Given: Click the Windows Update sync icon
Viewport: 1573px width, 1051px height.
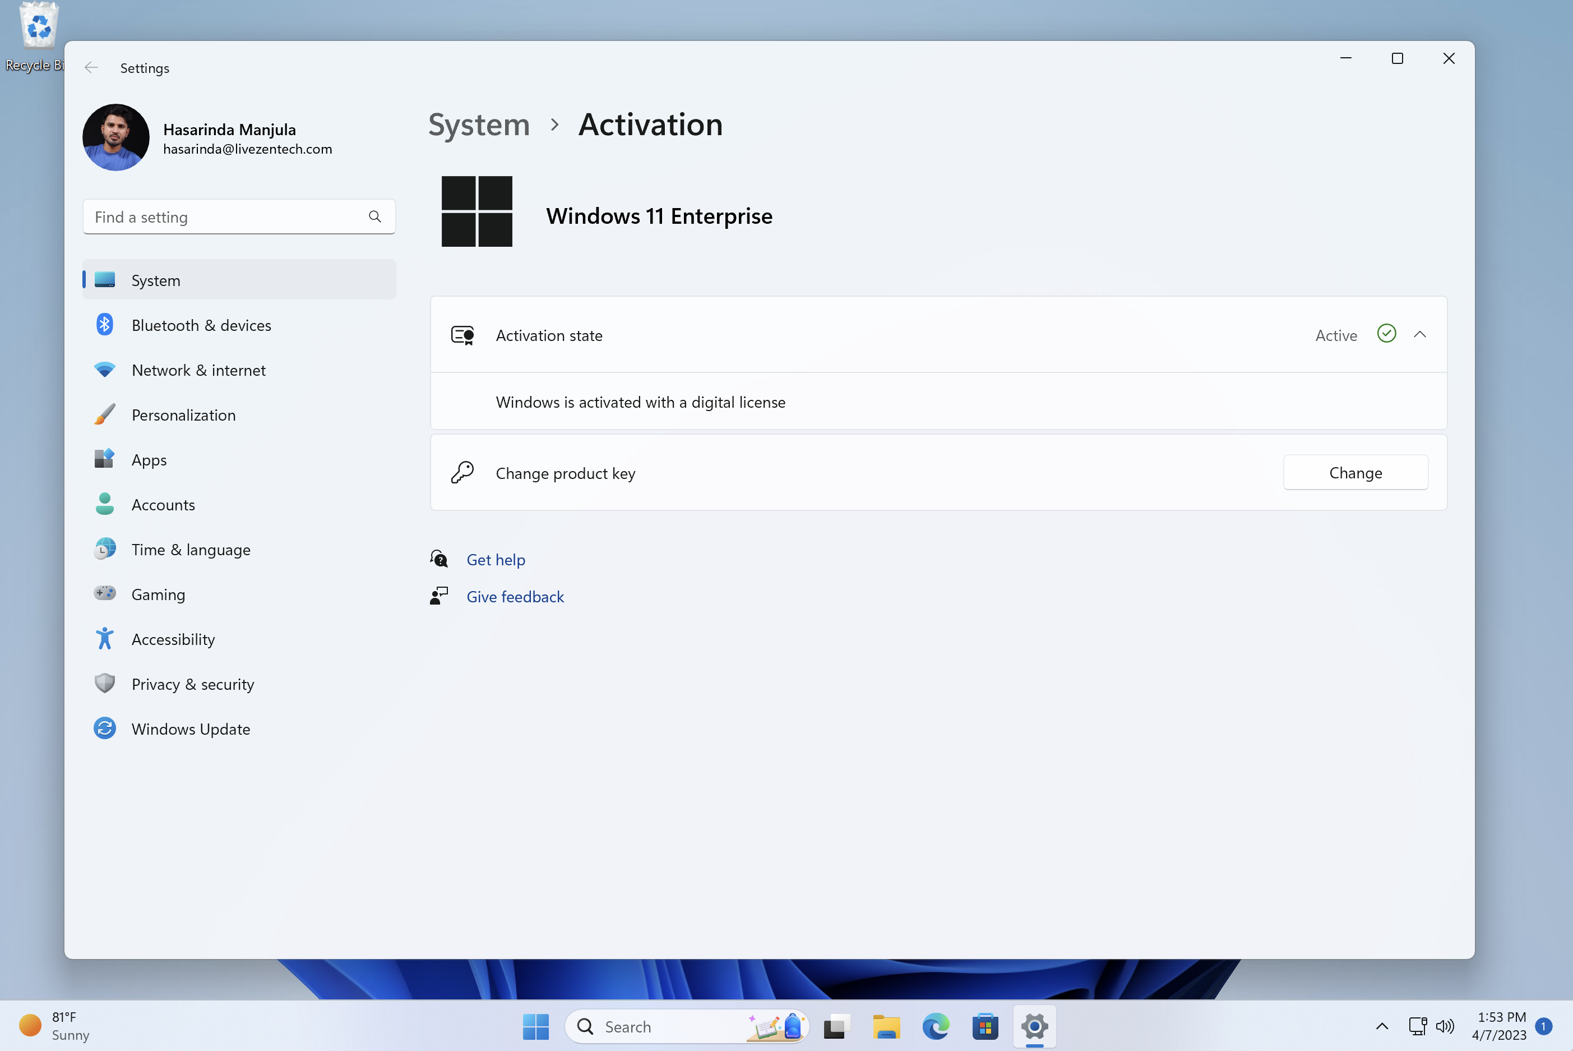Looking at the screenshot, I should coord(104,729).
